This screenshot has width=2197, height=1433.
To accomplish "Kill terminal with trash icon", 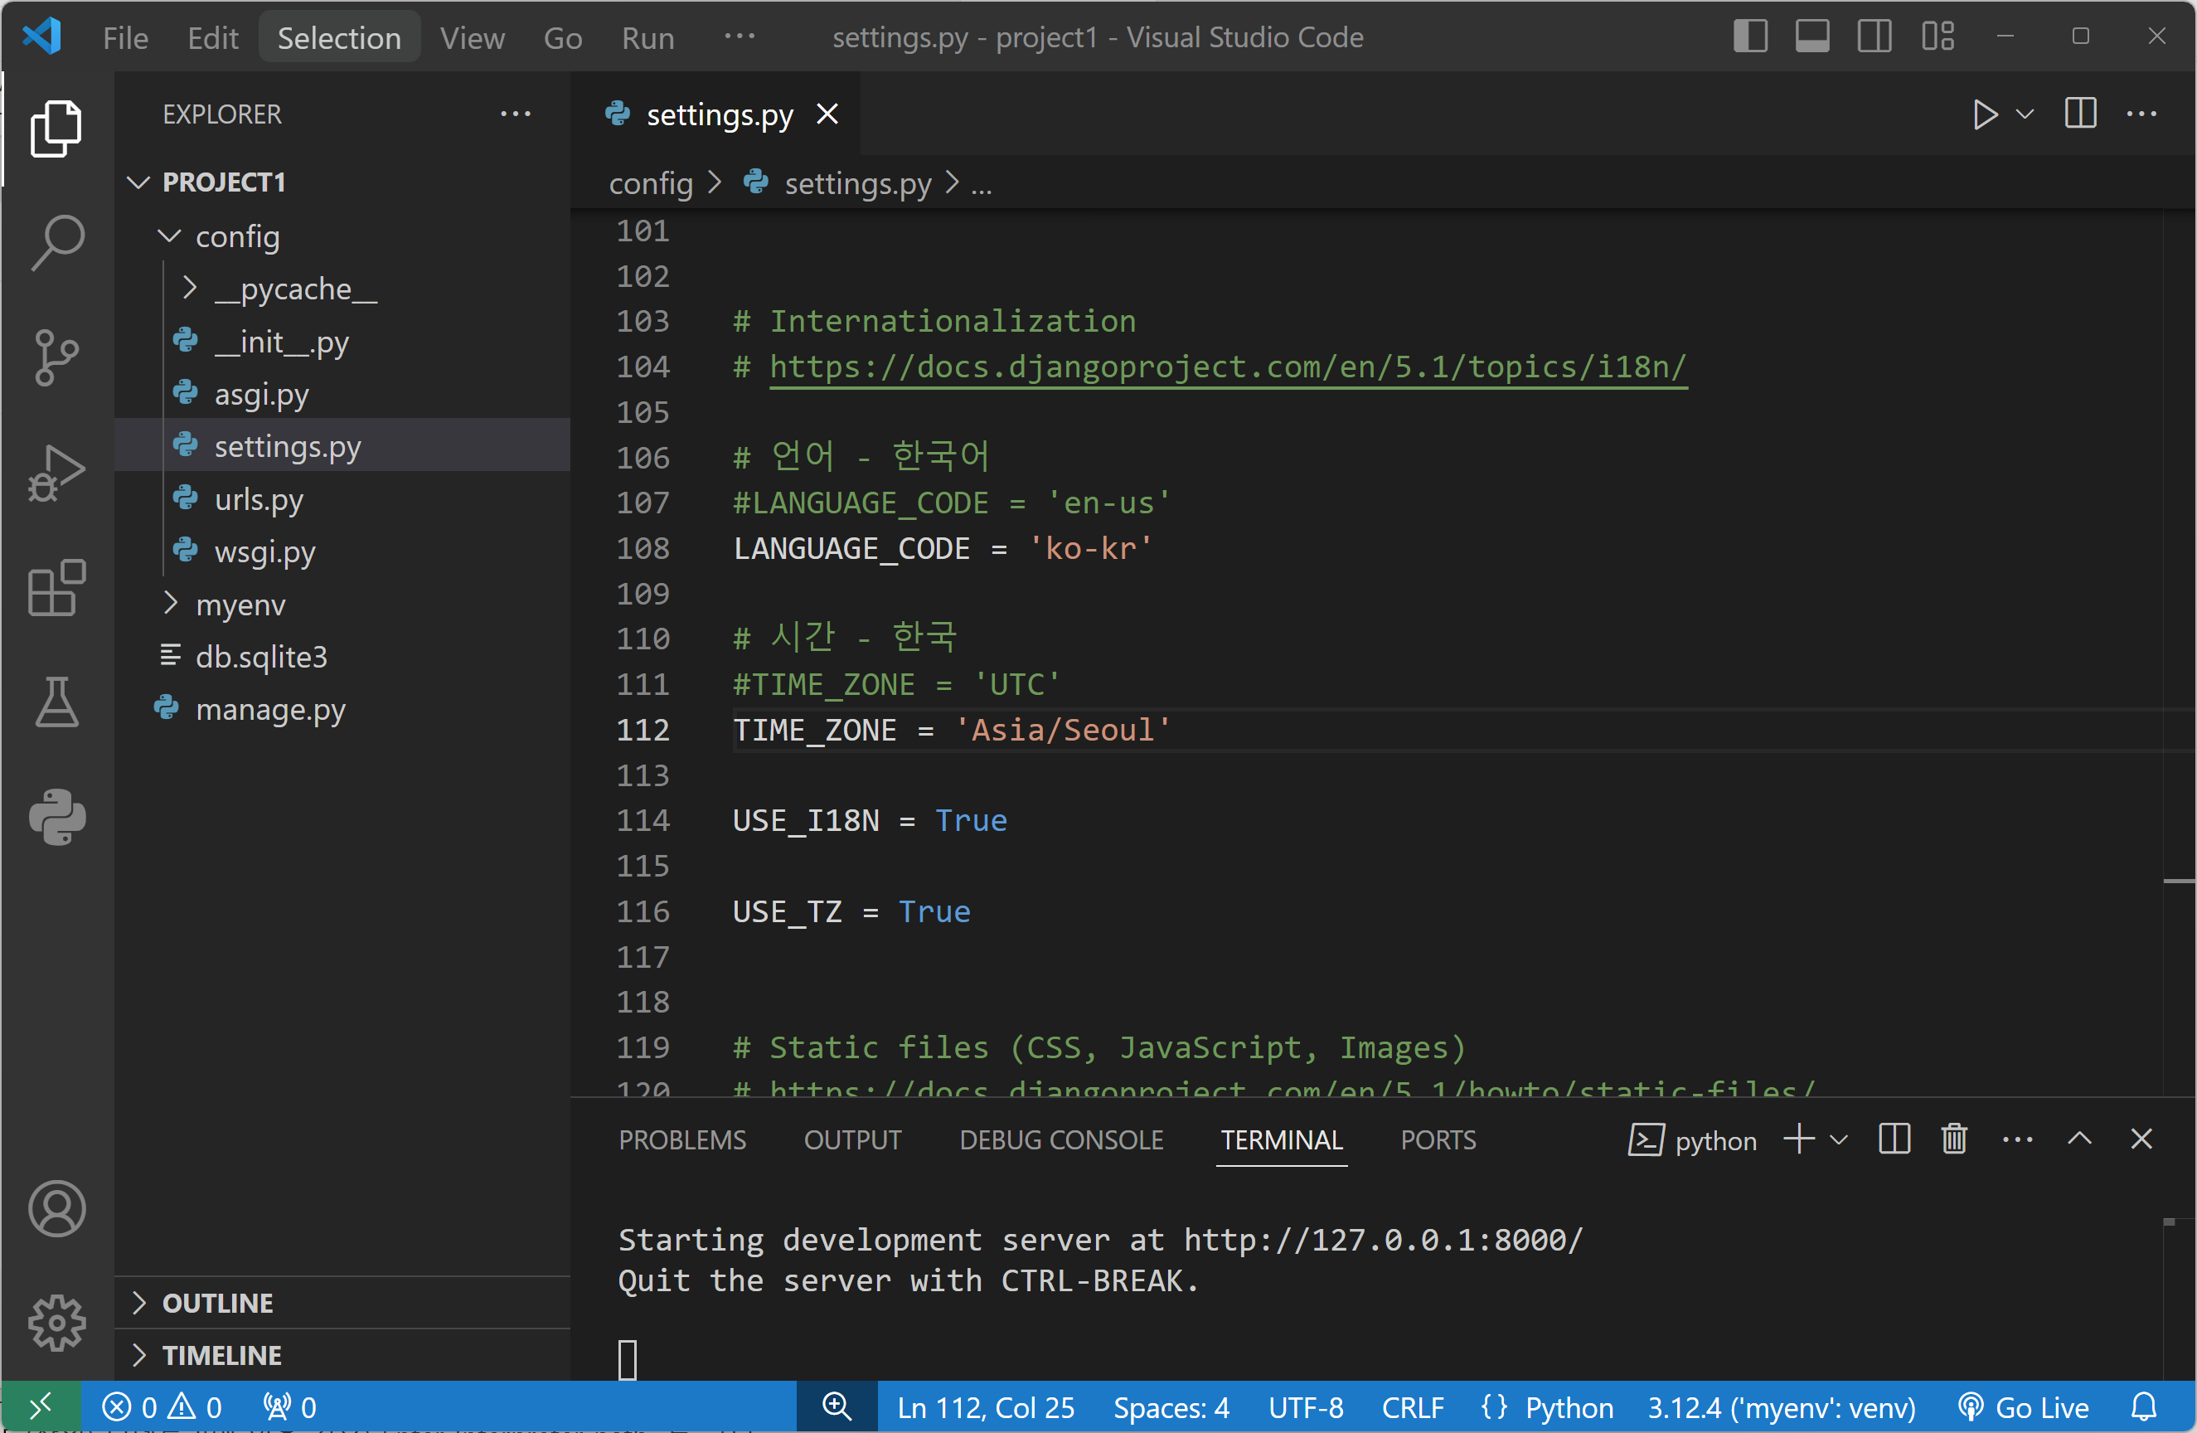I will (x=1953, y=1139).
